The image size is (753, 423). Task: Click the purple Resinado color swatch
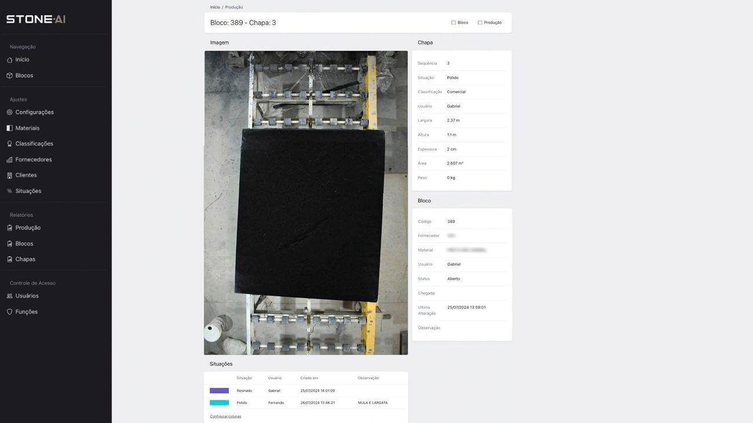pyautogui.click(x=219, y=391)
